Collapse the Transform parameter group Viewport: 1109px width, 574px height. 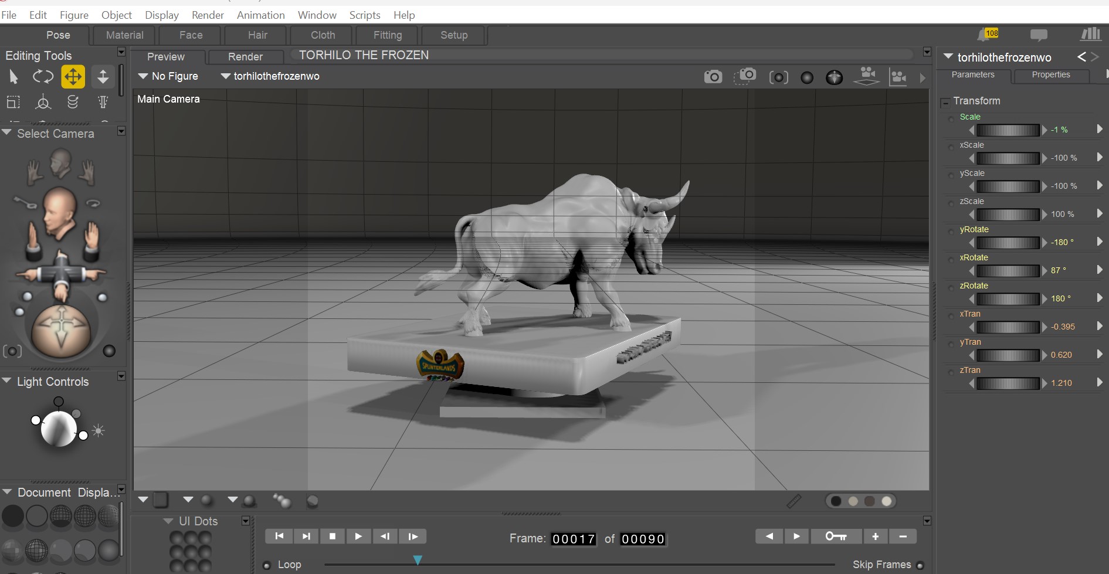tap(945, 103)
